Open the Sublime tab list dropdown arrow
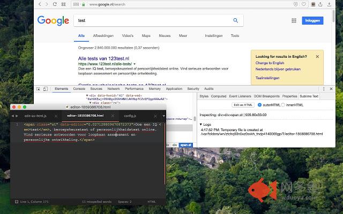 (163, 116)
